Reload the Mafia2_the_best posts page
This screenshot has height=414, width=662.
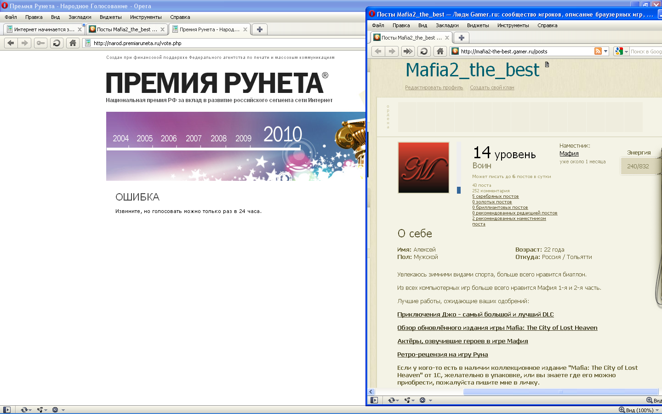[424, 51]
